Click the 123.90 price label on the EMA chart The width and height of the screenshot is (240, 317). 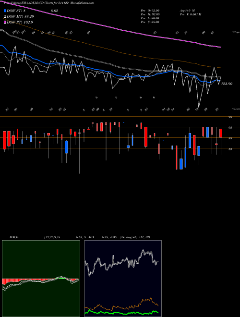[227, 84]
